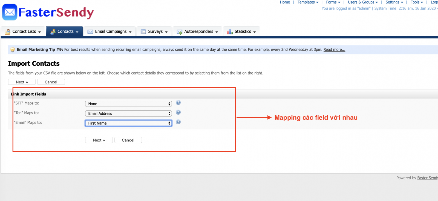Expand the Templates menu in top navigation
Viewport: 438px width, 201px height.
click(x=308, y=2)
